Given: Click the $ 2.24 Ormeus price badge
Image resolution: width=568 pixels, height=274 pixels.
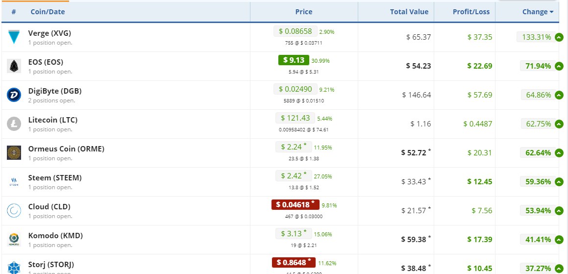Looking at the screenshot, I should click(x=294, y=147).
